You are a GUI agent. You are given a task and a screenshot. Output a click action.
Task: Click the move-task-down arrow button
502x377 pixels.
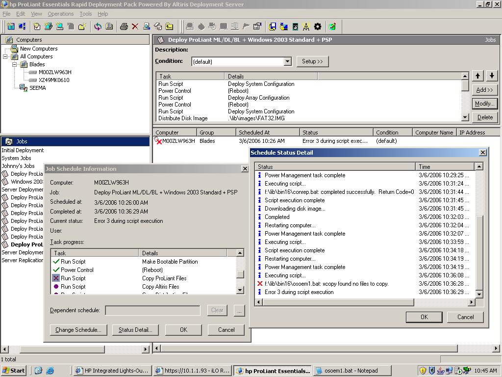(x=492, y=76)
